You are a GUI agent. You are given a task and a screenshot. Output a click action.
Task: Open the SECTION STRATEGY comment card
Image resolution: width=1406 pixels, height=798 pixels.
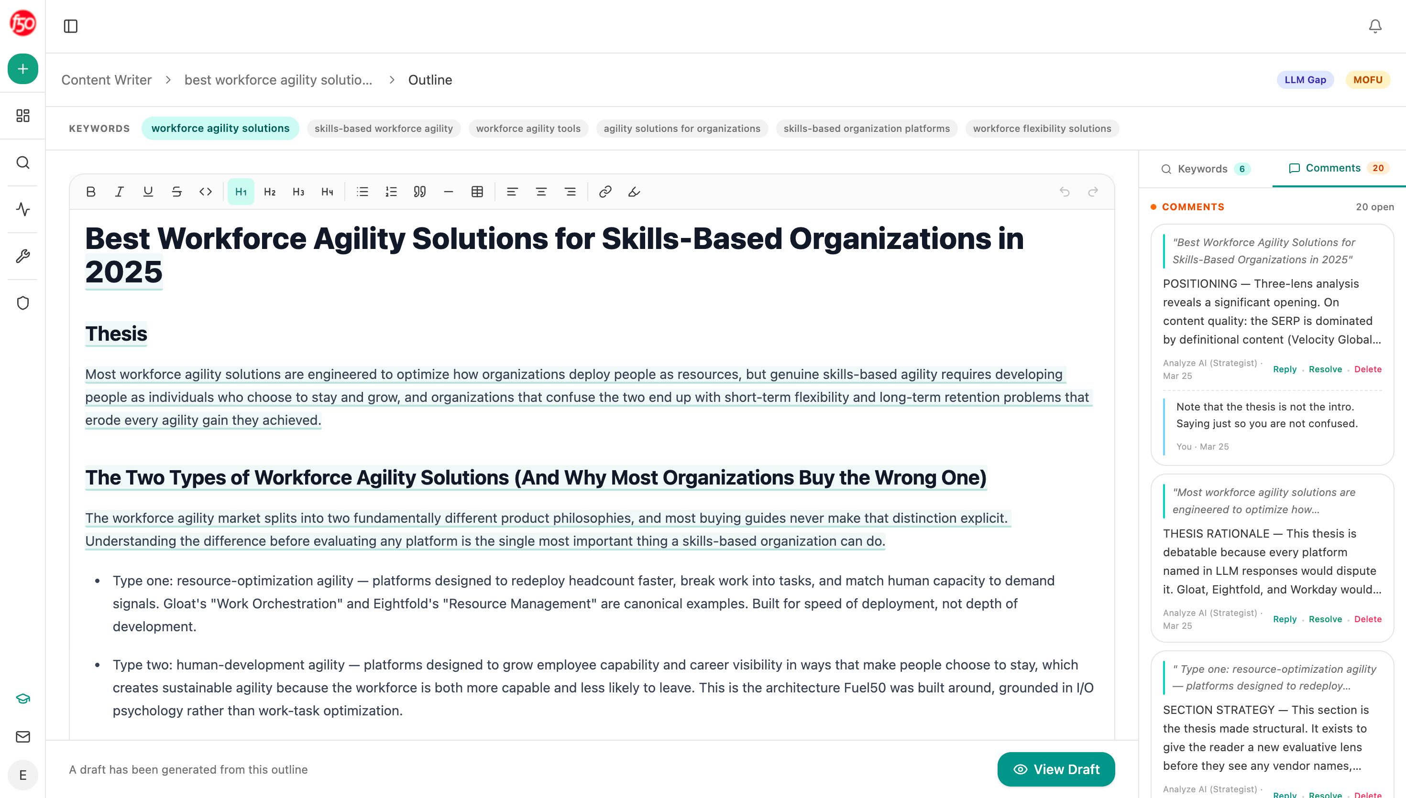[x=1272, y=723]
